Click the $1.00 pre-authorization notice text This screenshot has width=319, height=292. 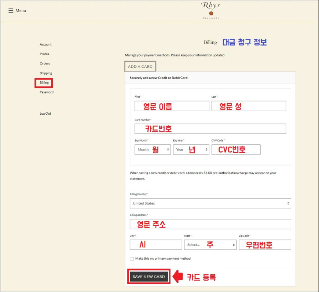coord(203,176)
